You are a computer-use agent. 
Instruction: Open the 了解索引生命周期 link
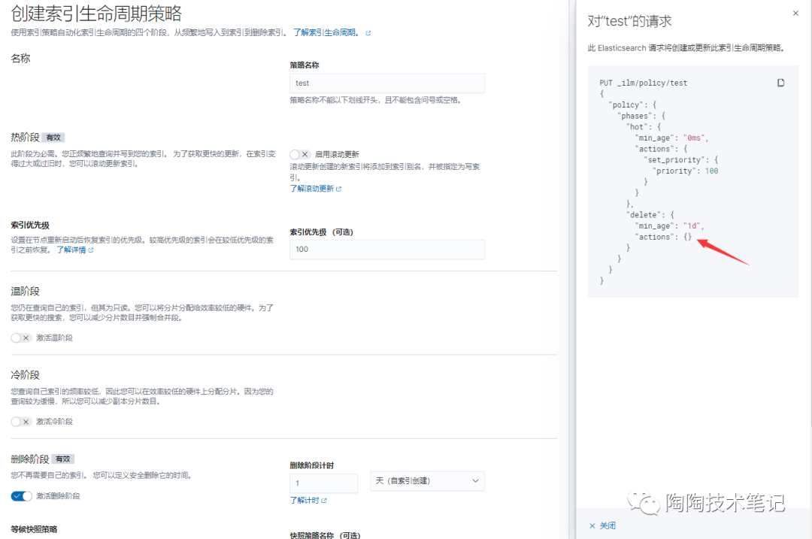(326, 32)
